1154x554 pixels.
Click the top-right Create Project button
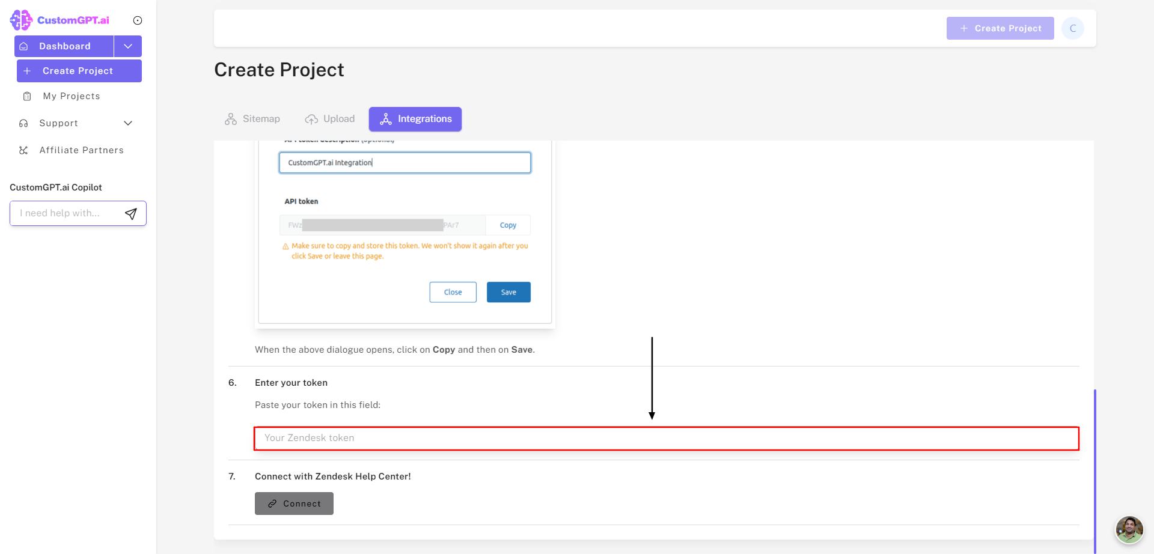(x=1000, y=28)
